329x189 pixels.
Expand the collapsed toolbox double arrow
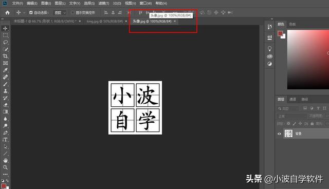coord(2,19)
